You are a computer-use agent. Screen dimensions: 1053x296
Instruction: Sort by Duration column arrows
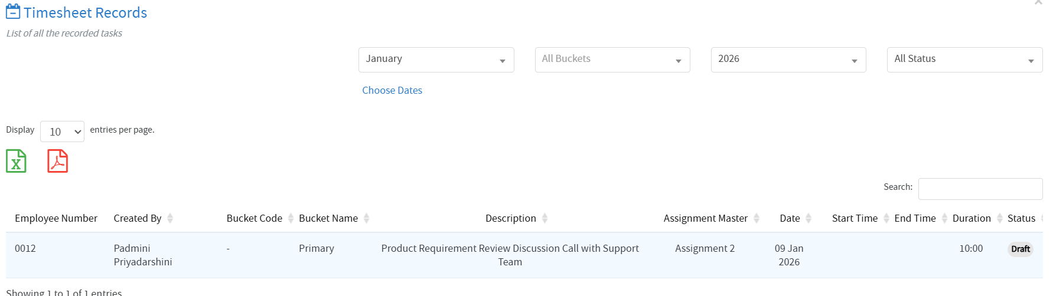[999, 219]
